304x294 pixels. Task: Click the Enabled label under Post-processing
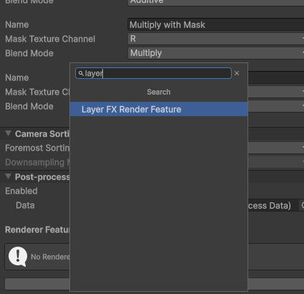tap(21, 191)
